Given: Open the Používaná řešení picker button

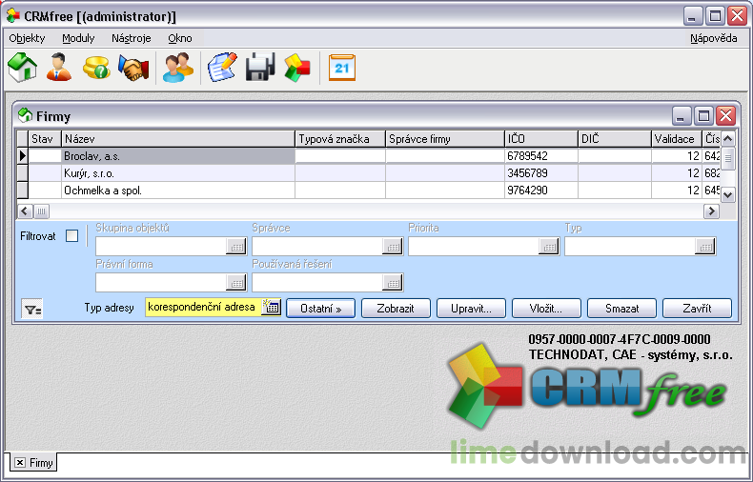Looking at the screenshot, I should pyautogui.click(x=393, y=283).
